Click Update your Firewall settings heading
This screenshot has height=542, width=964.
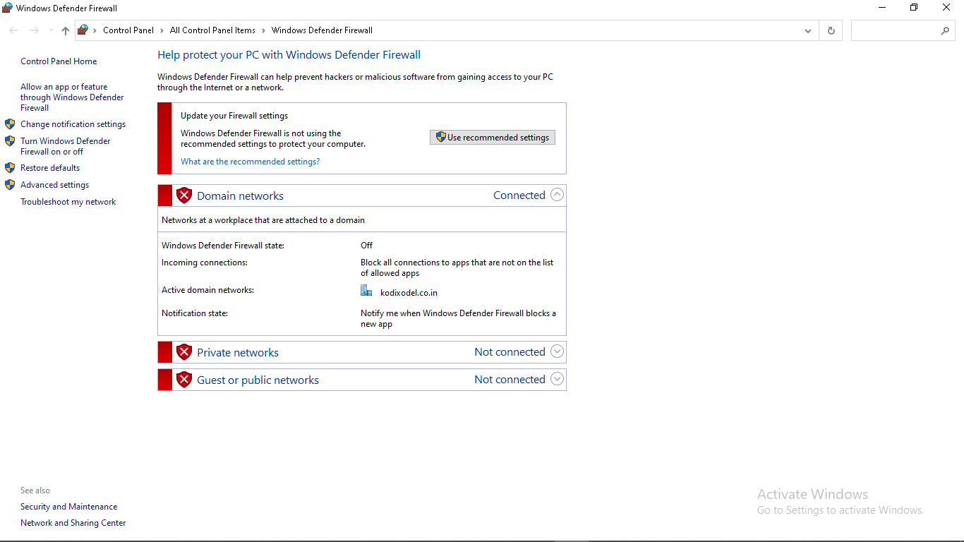point(234,116)
